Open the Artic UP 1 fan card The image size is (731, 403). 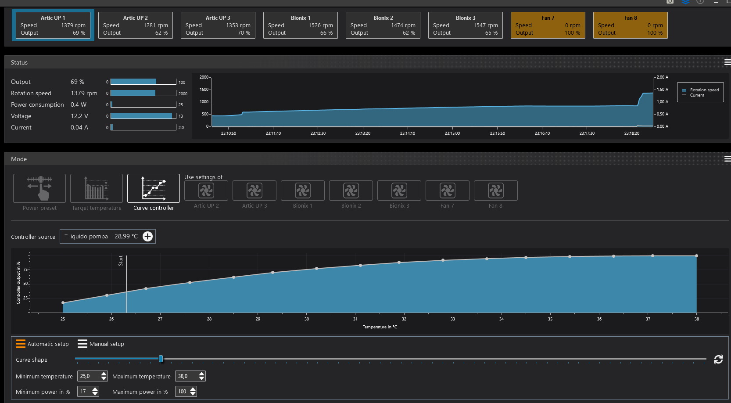(x=53, y=25)
